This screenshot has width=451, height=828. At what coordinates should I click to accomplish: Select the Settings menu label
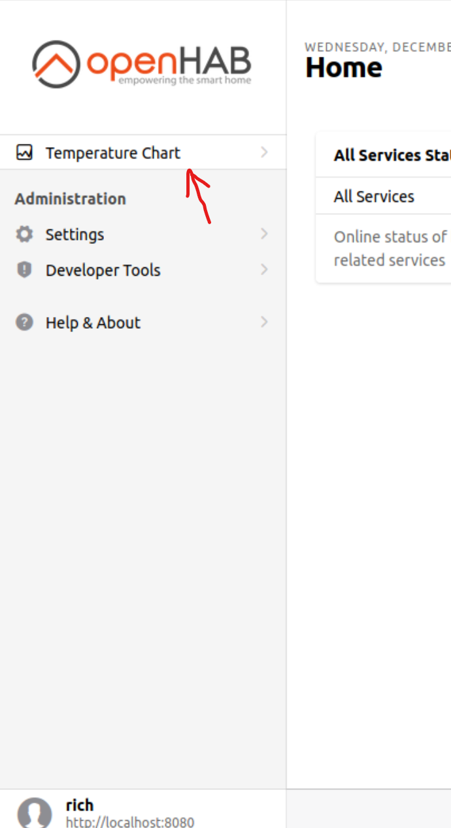click(x=75, y=235)
